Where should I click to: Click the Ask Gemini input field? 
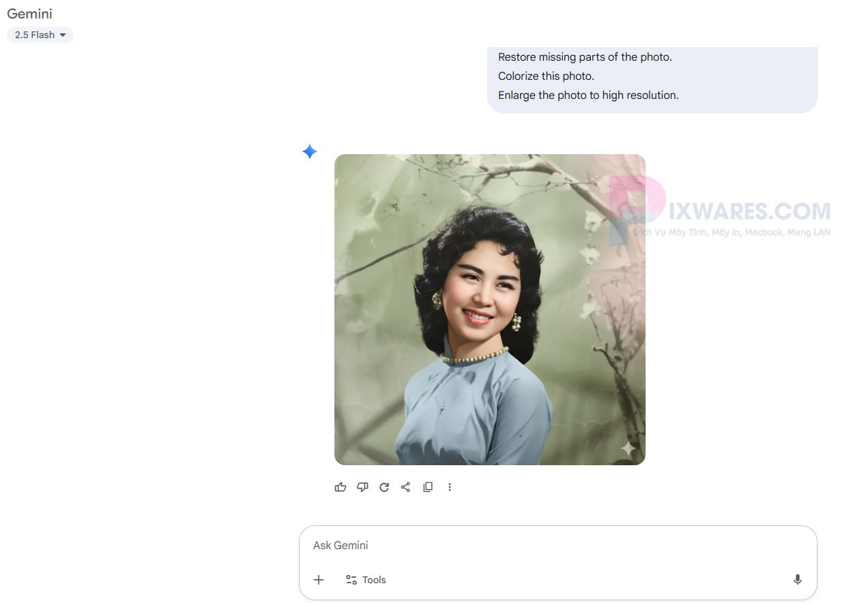coord(558,546)
